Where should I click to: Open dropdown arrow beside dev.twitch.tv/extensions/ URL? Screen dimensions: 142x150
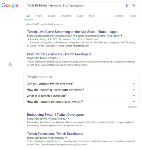pyautogui.click(x=66, y=138)
